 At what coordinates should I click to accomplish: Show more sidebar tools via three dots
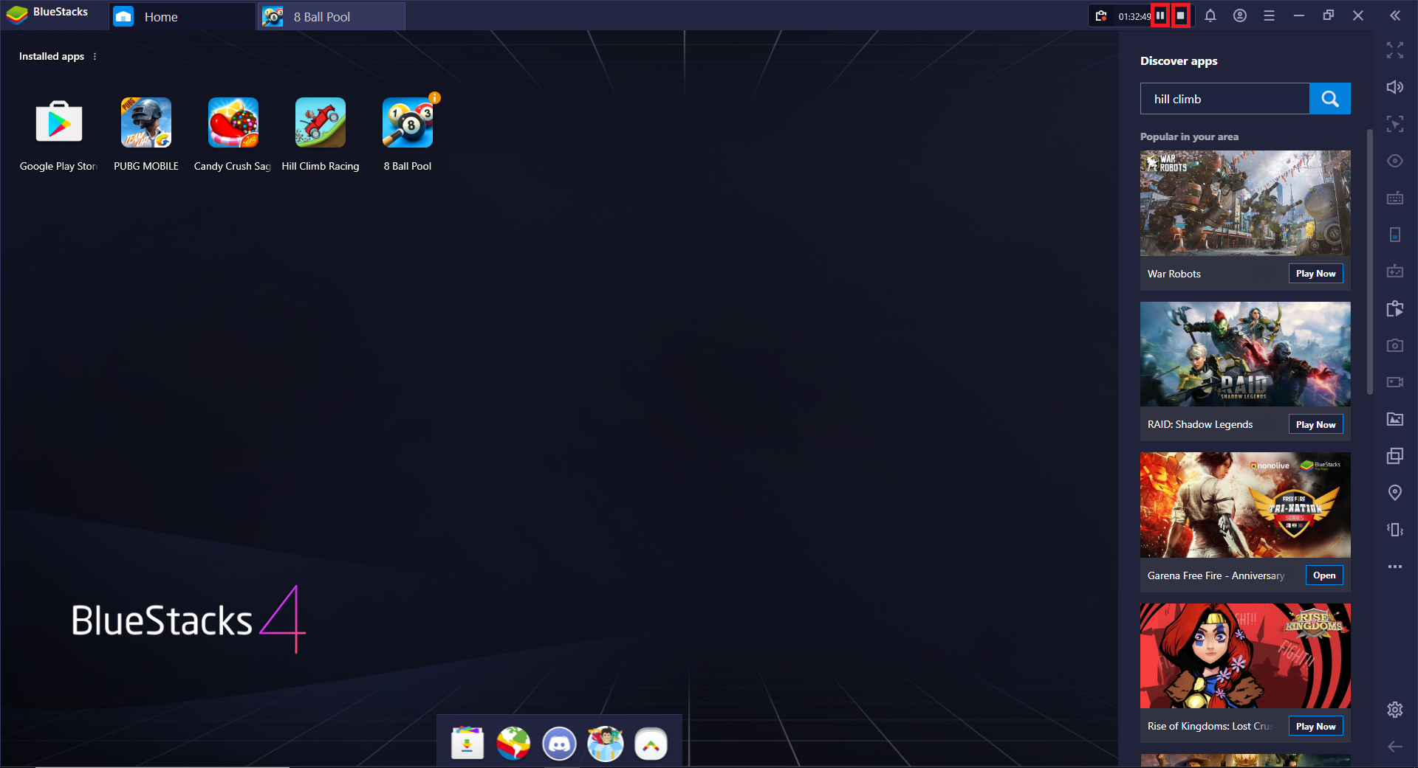point(1394,567)
